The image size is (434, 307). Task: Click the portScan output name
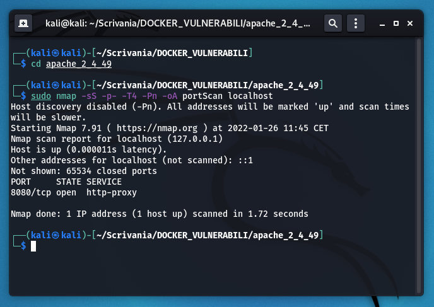[202, 96]
